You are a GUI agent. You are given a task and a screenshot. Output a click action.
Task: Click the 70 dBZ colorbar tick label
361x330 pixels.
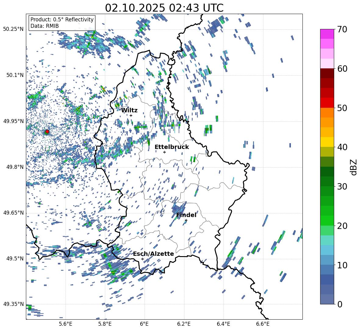[x=342, y=30]
